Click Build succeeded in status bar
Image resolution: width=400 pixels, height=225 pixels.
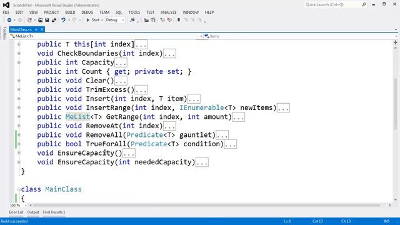click(14, 221)
